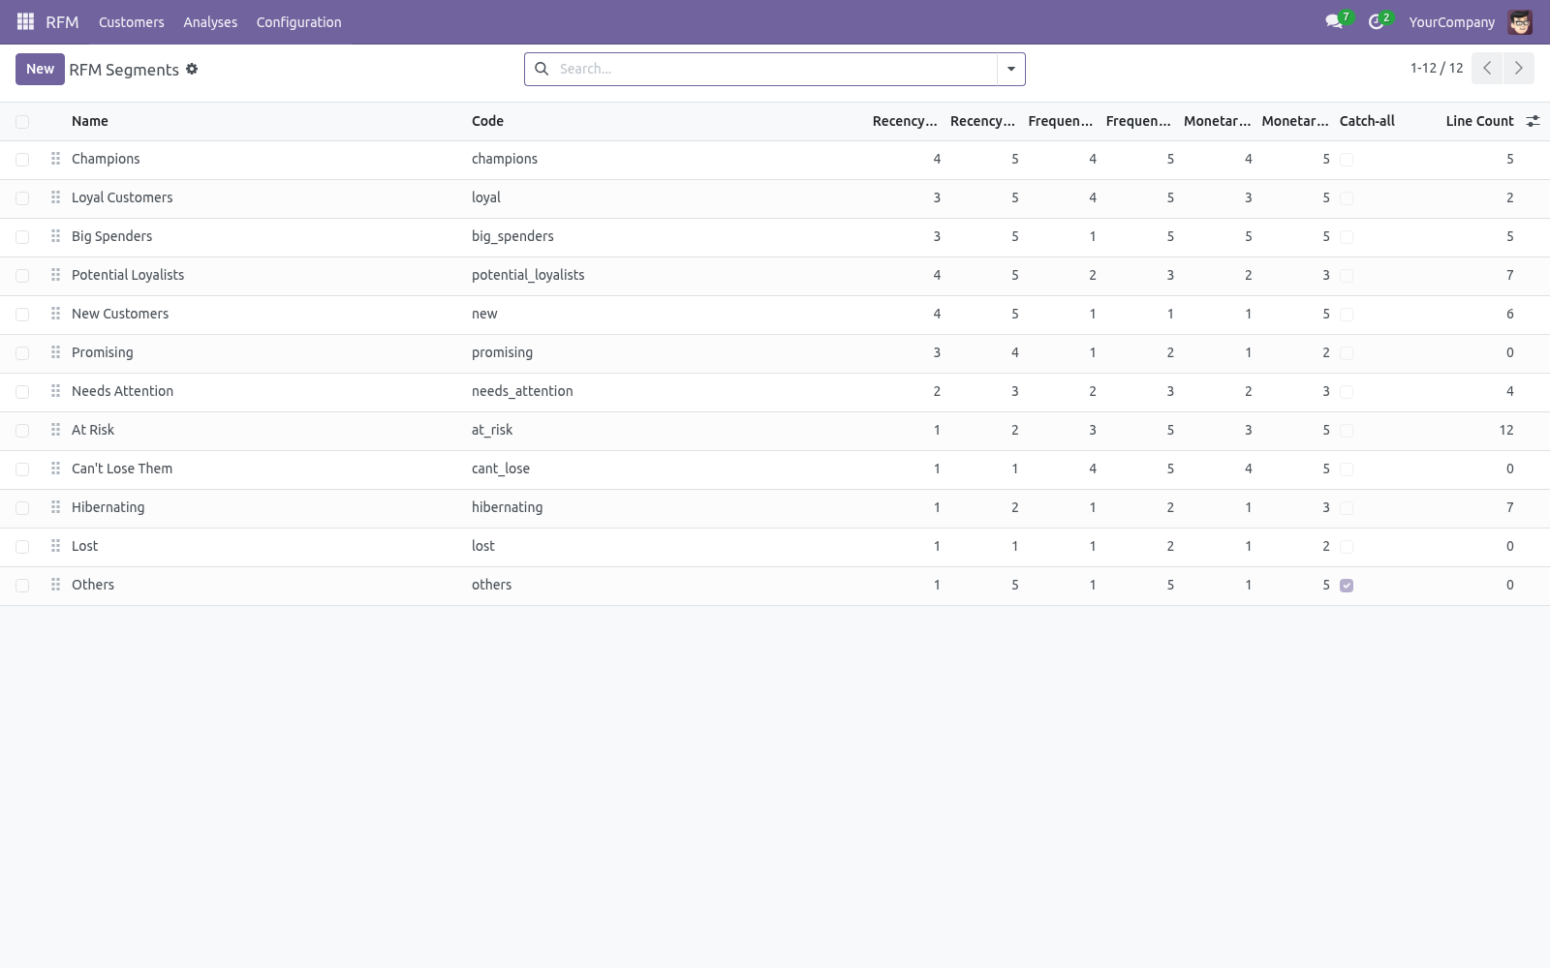The image size is (1550, 968).
Task: Click the 1-12 / 12 pager counter
Action: click(x=1437, y=68)
